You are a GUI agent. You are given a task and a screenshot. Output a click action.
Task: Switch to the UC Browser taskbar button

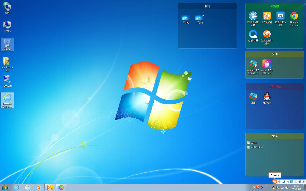pos(50,188)
